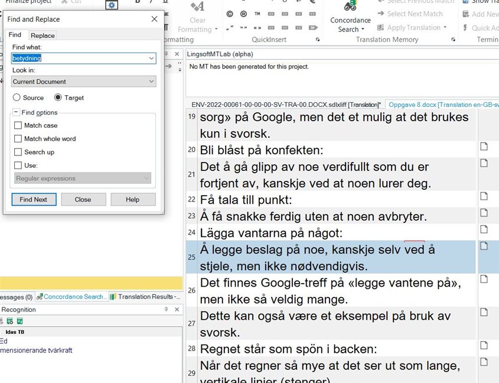The width and height of the screenshot is (499, 383).
Task: Close the Find and Replace dialog
Action: click(154, 19)
